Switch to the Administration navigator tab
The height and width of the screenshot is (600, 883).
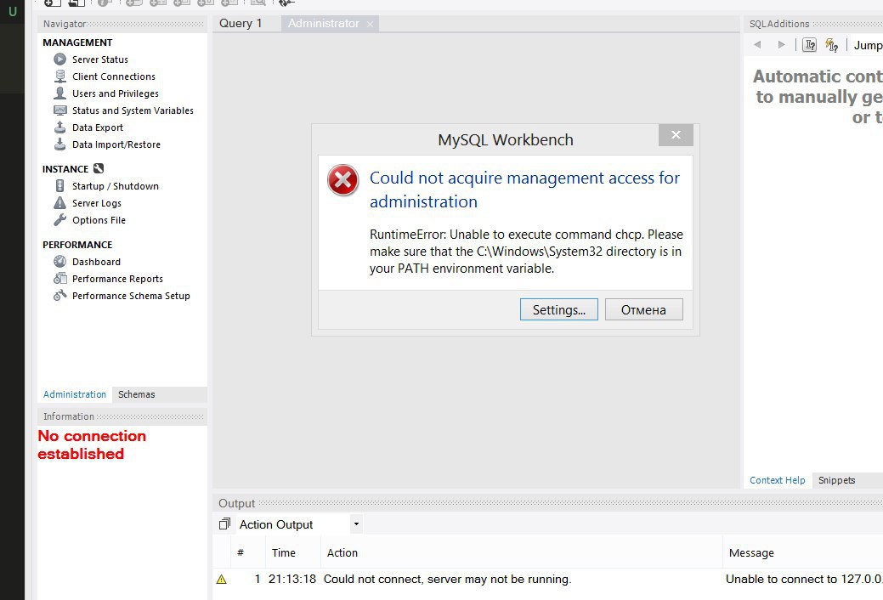point(74,394)
